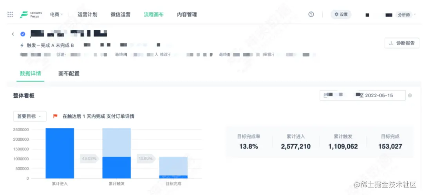Click the 累计进入 x-axis label

[x=60, y=184]
